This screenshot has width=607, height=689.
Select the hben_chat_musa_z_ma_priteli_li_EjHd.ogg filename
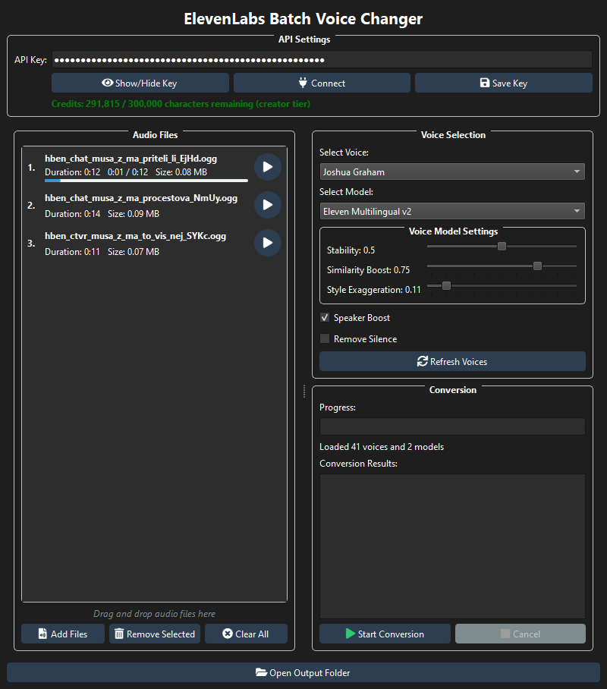131,159
